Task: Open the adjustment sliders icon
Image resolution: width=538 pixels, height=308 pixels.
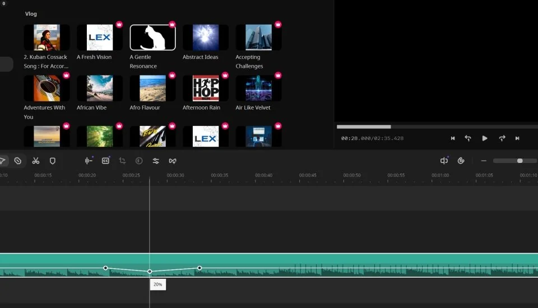Action: tap(156, 161)
